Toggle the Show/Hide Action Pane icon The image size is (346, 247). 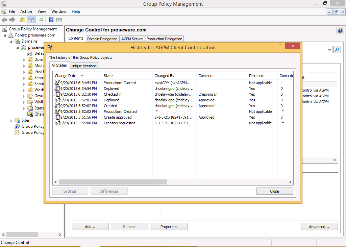(x=59, y=20)
